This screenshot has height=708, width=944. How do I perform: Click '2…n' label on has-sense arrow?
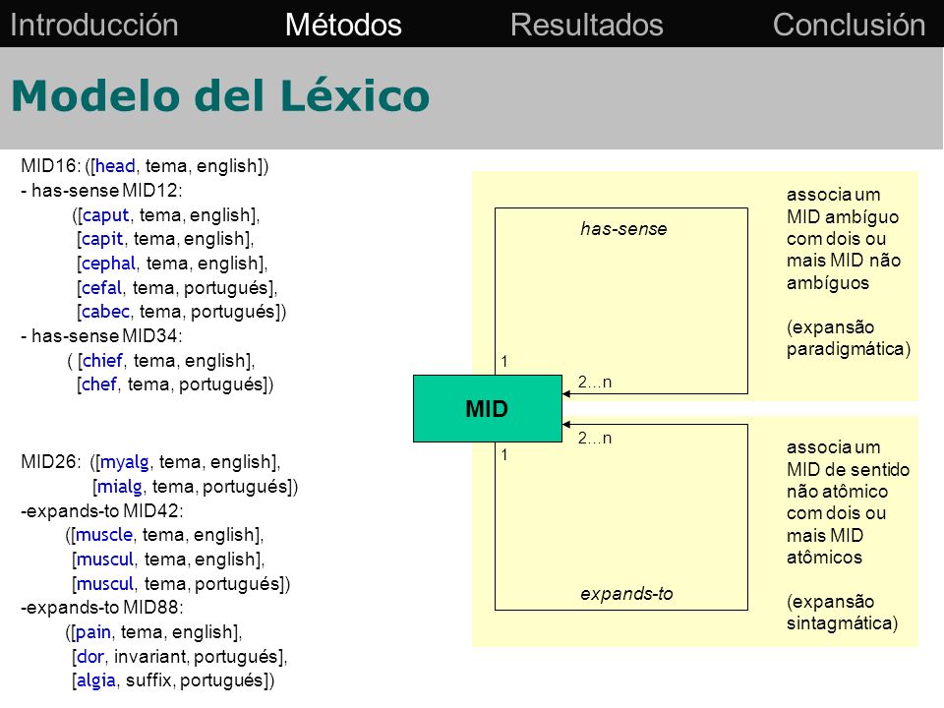click(595, 382)
